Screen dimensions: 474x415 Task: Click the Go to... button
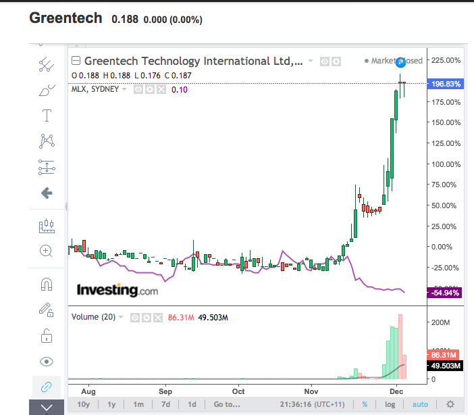(x=227, y=404)
